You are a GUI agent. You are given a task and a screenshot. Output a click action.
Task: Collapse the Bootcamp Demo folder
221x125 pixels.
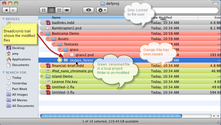click(42, 33)
